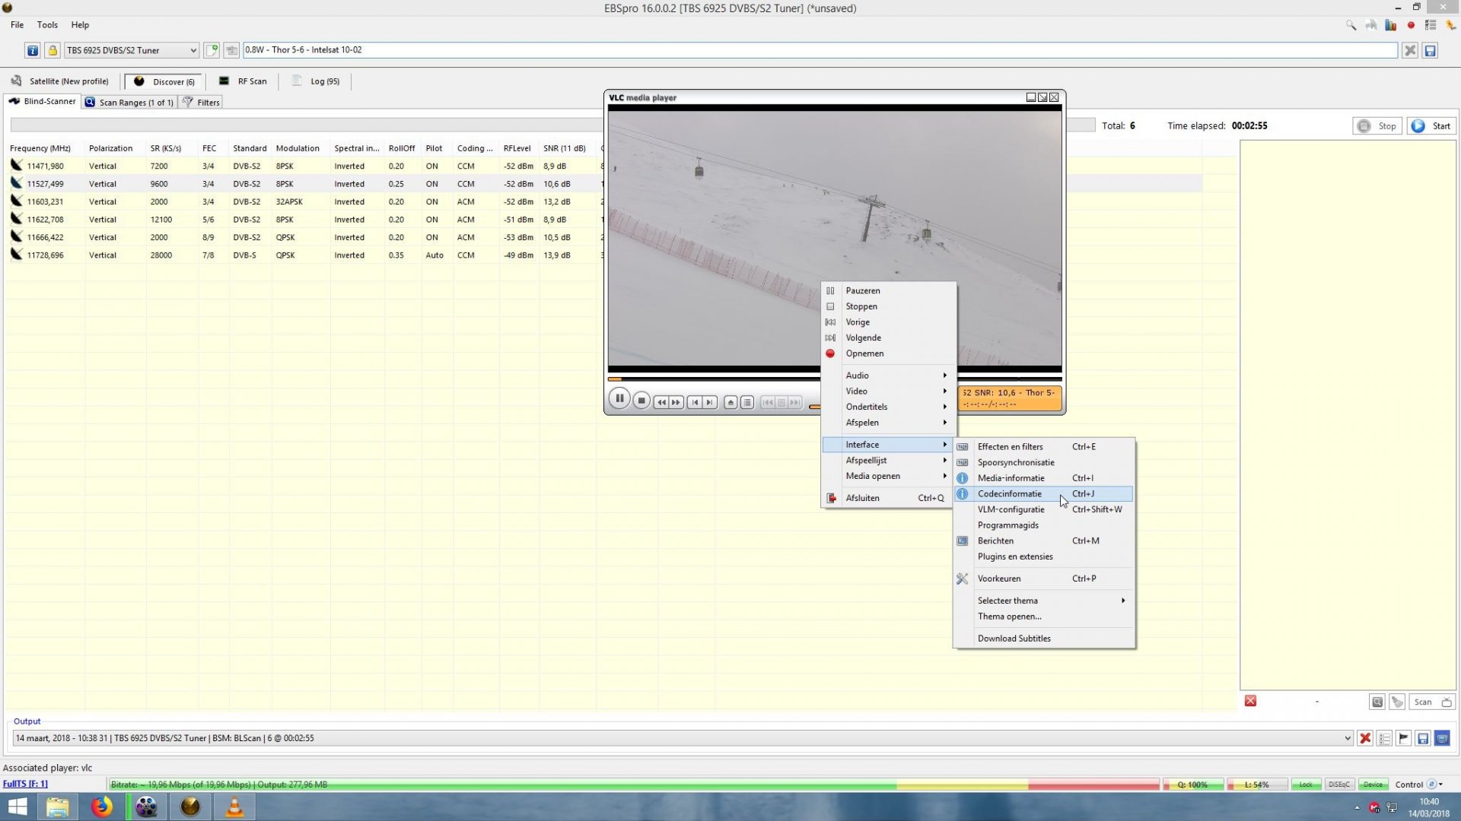This screenshot has height=821, width=1461.
Task: Click the add-note icon next to the tuner selector
Action: tap(212, 50)
